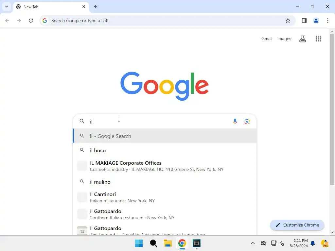Select the New Tab browser tab
The width and height of the screenshot is (335, 251).
(51, 7)
